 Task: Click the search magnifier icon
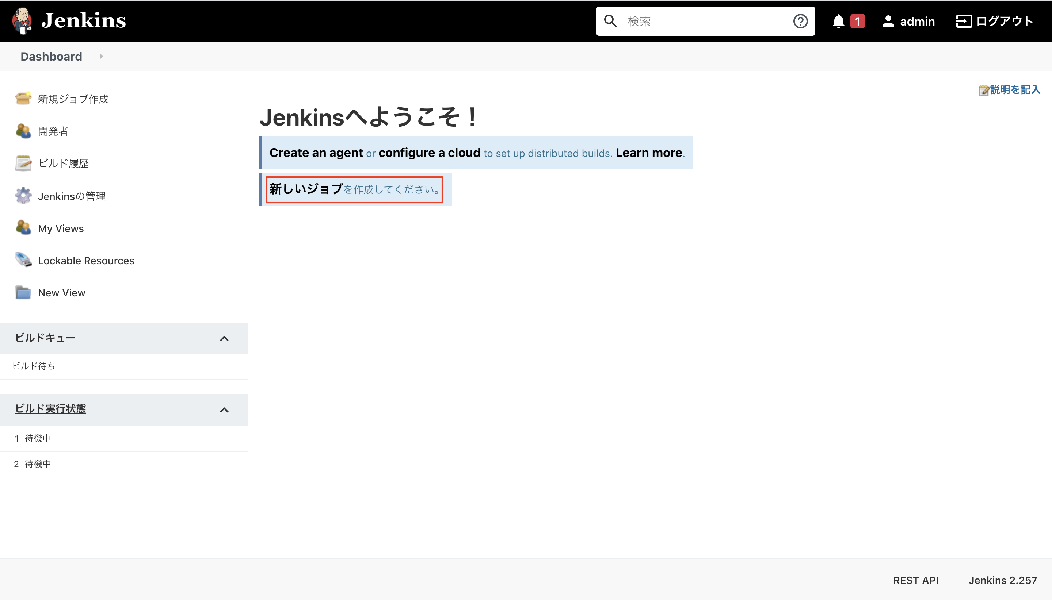(x=610, y=21)
